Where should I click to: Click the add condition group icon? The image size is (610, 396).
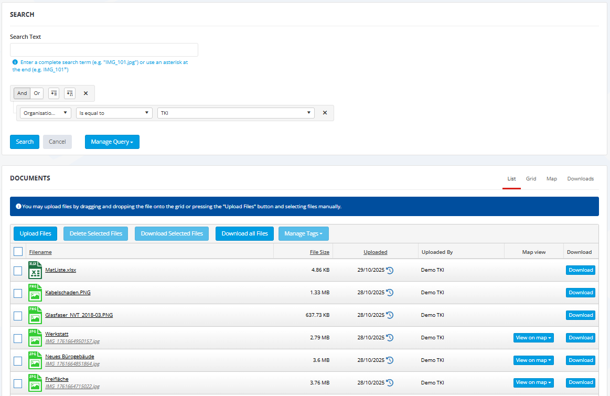click(x=70, y=93)
